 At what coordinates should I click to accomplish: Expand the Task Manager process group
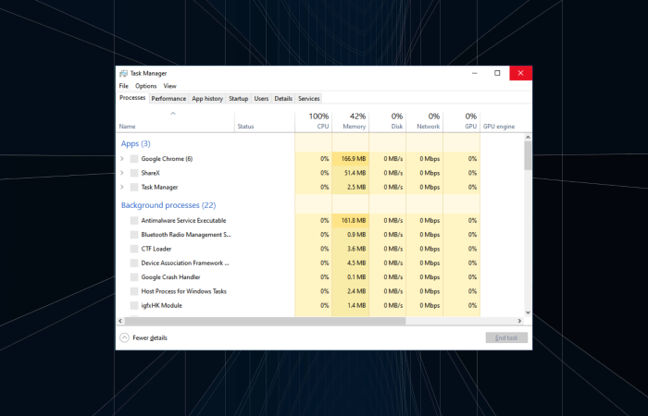[x=122, y=187]
